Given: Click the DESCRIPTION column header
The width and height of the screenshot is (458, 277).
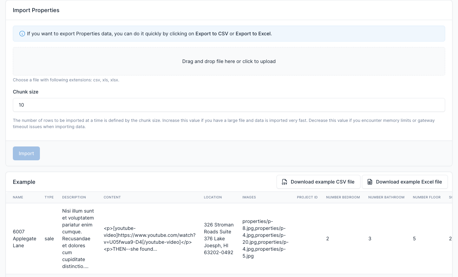Looking at the screenshot, I should [x=74, y=197].
